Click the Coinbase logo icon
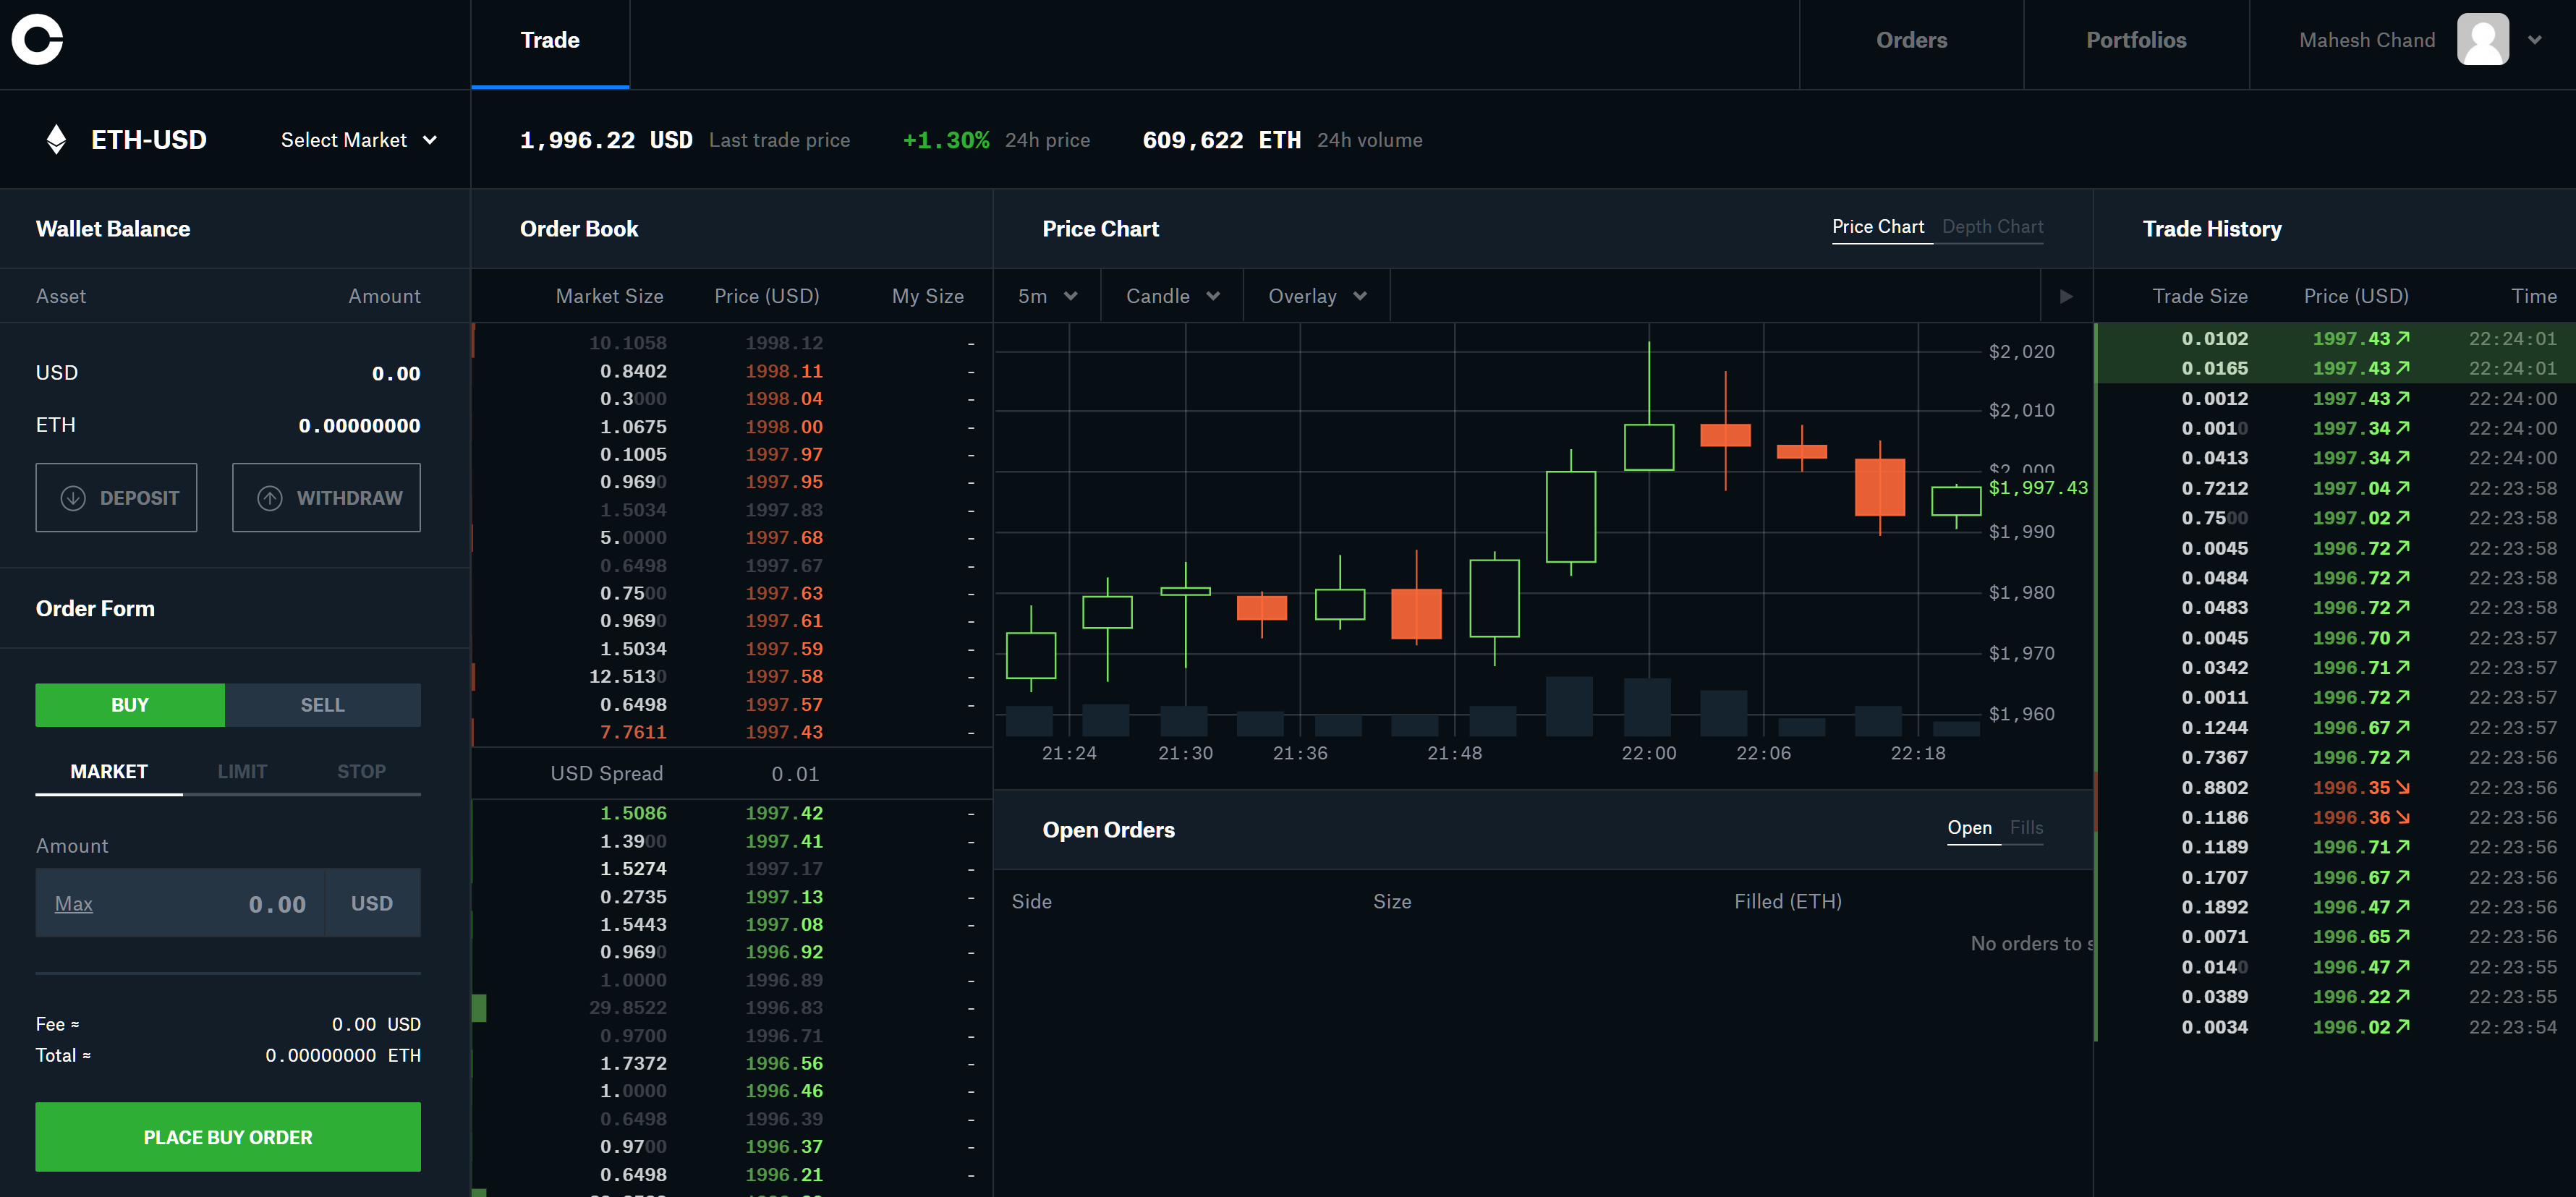Screen dimensions: 2576x1197 pos(37,40)
